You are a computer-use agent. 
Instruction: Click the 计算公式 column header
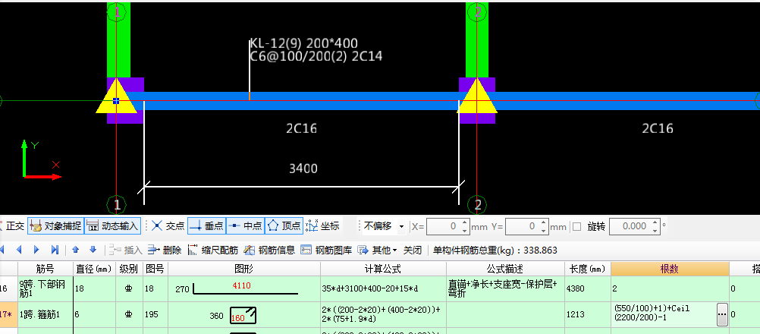pyautogui.click(x=383, y=269)
